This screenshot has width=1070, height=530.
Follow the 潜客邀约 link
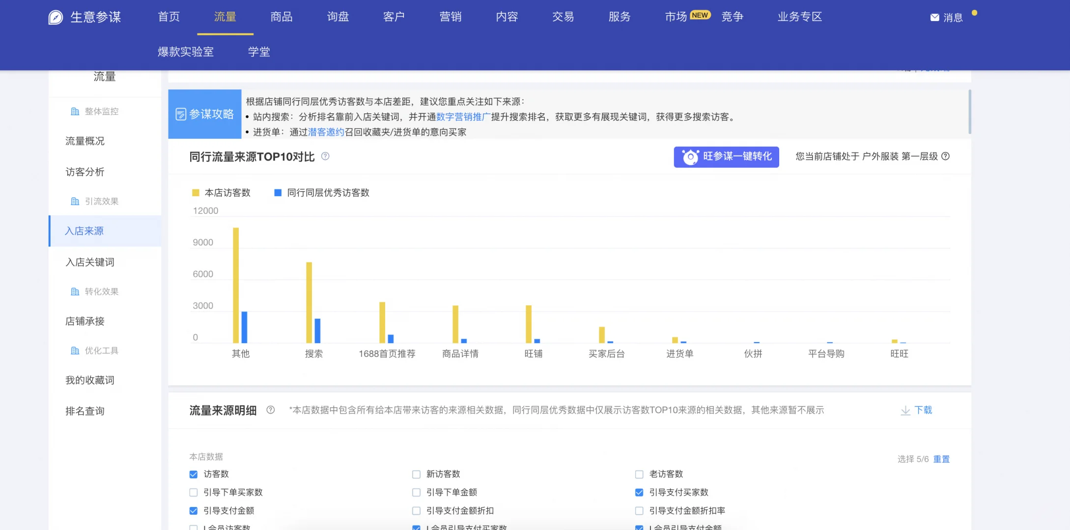[x=326, y=132]
